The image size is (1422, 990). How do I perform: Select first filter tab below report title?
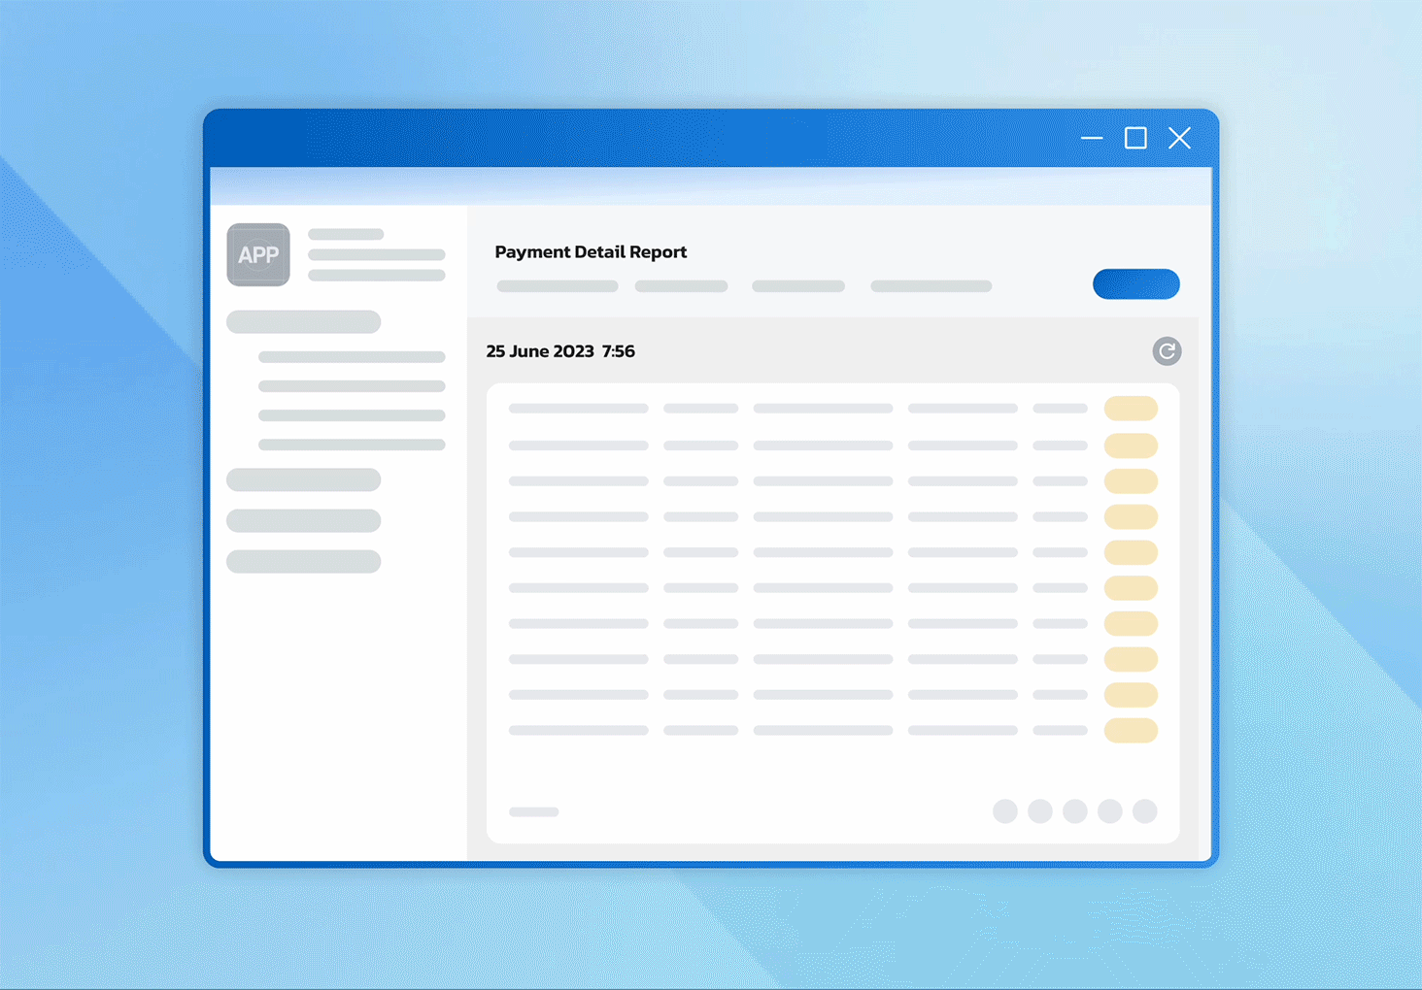[558, 286]
